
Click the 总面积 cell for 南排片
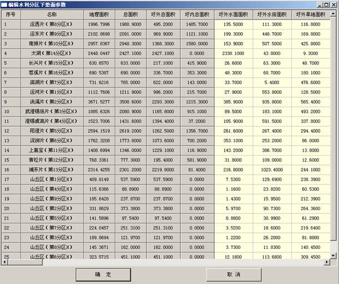tap(131, 43)
